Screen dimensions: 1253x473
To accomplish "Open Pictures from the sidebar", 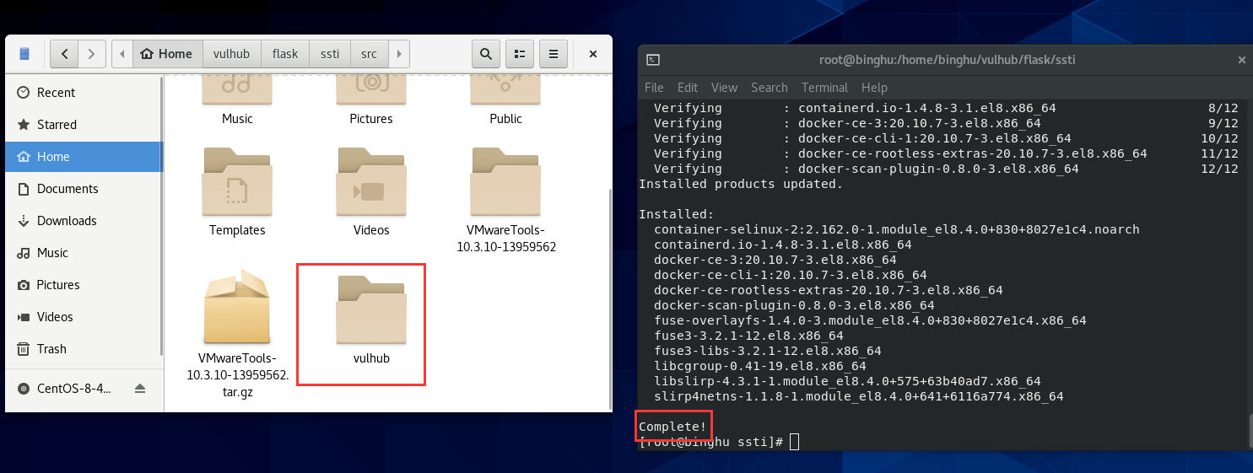I will [x=83, y=285].
